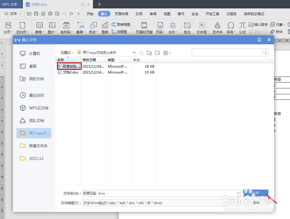Viewport: 290px width, 219px height.
Task: Click the export PDF icon
Action: [x=43, y=14]
